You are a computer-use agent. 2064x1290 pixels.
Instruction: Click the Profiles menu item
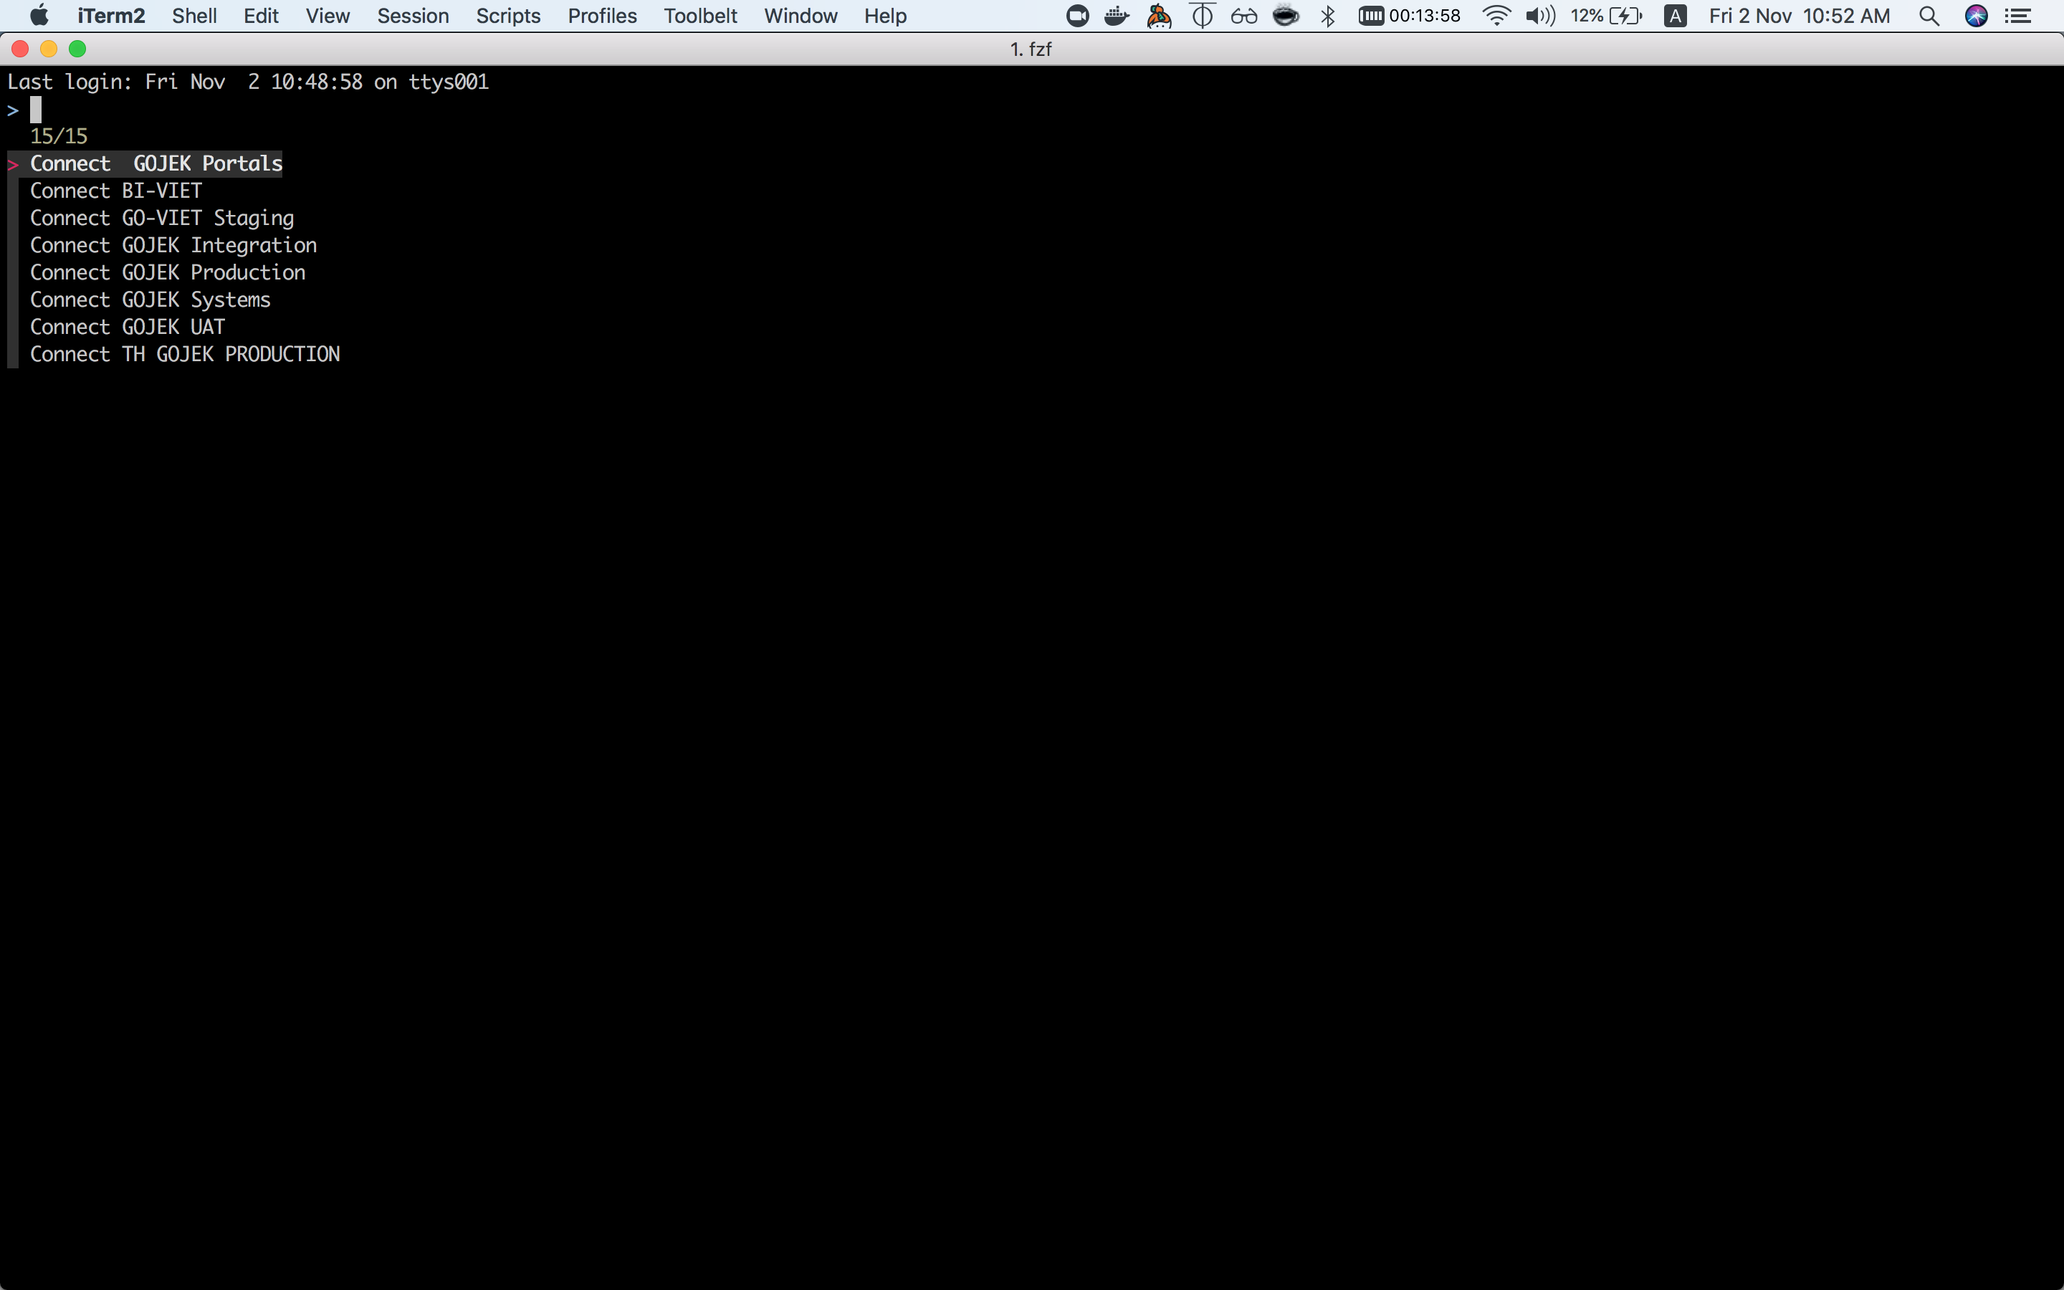coord(602,15)
